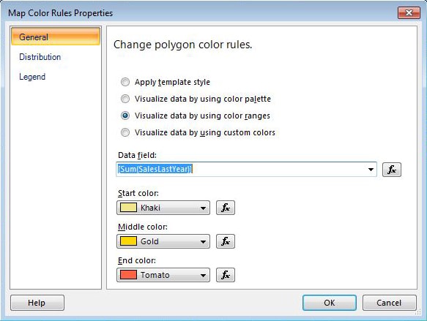Switch to the Distribution page
Screen dimensions: 427x321
[40, 57]
